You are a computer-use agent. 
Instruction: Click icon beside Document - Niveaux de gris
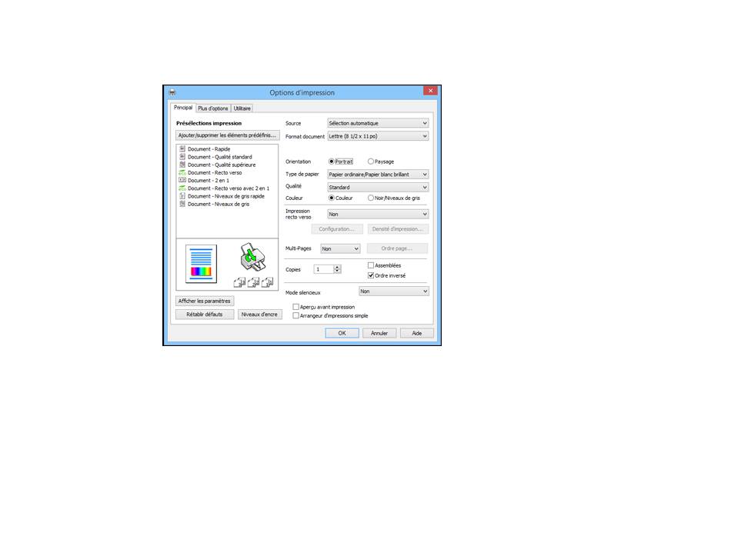coord(182,204)
